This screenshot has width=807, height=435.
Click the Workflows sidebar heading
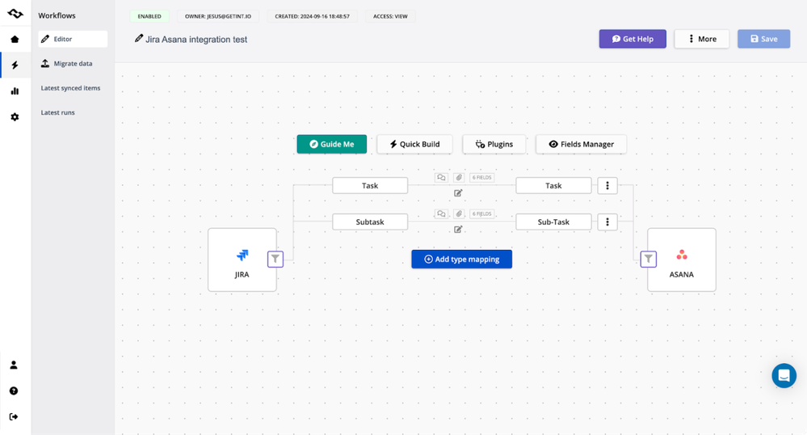(x=57, y=15)
